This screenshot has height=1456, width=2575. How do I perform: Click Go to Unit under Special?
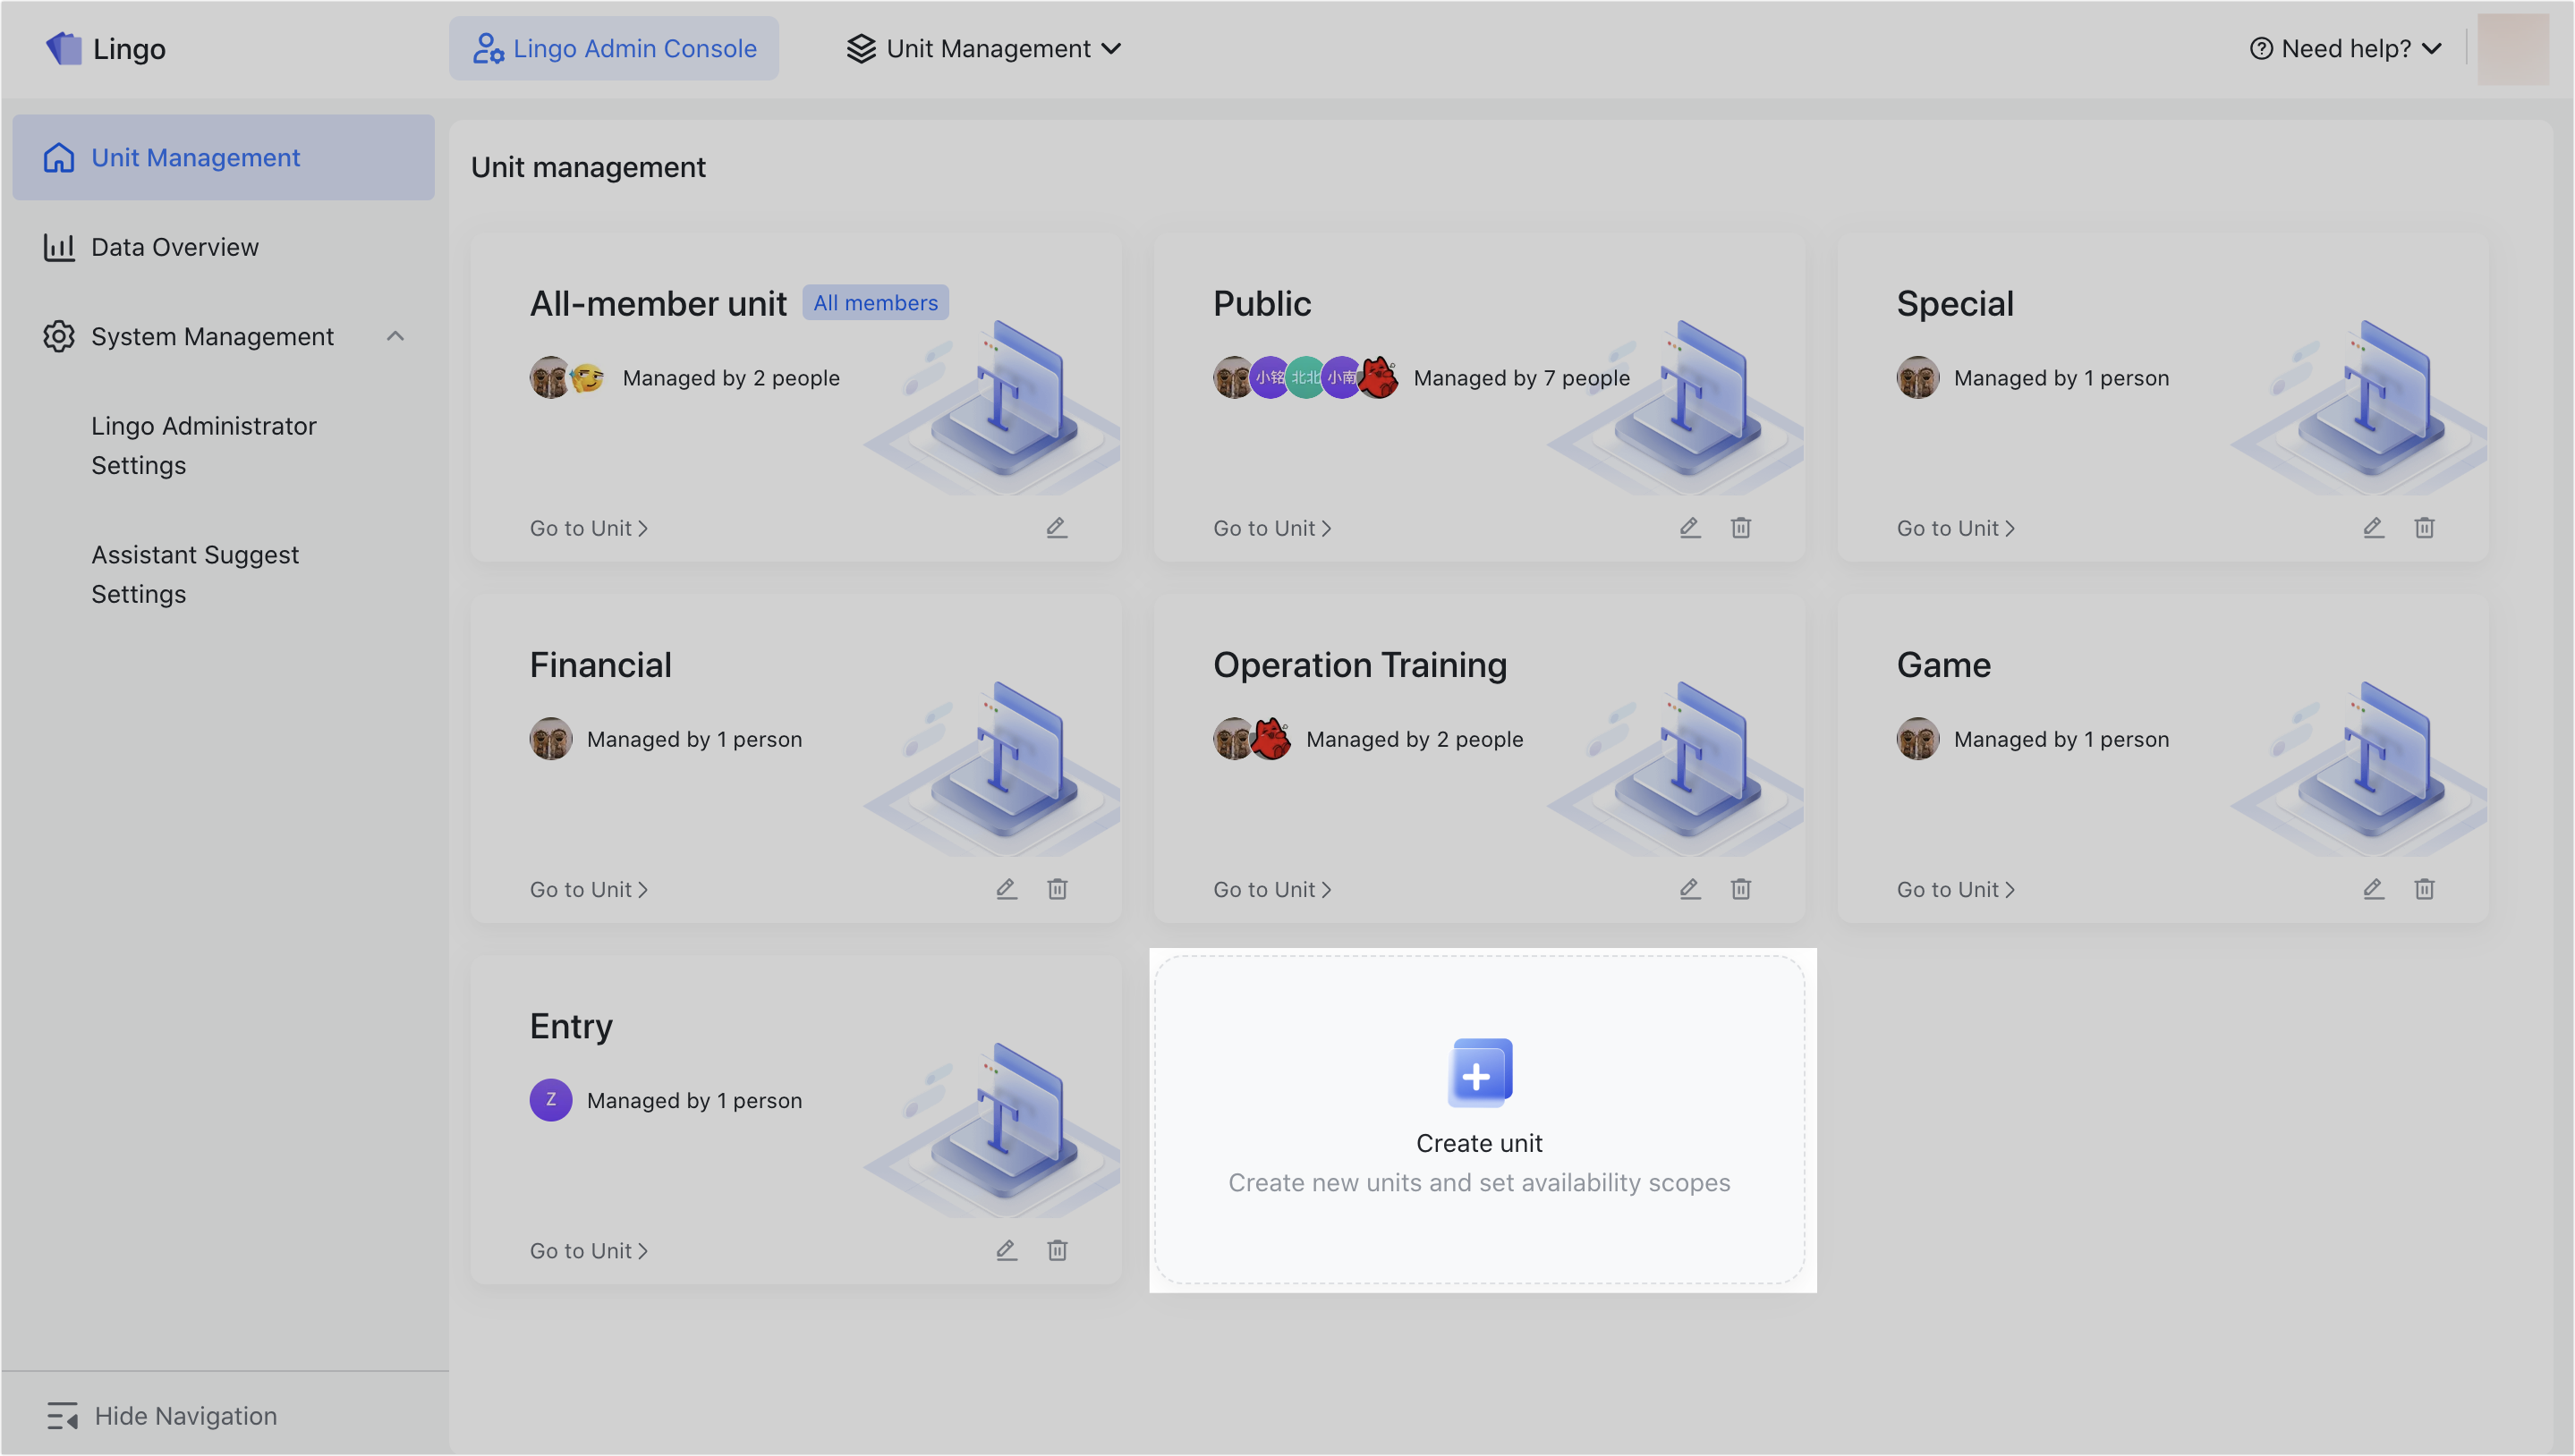point(1954,527)
